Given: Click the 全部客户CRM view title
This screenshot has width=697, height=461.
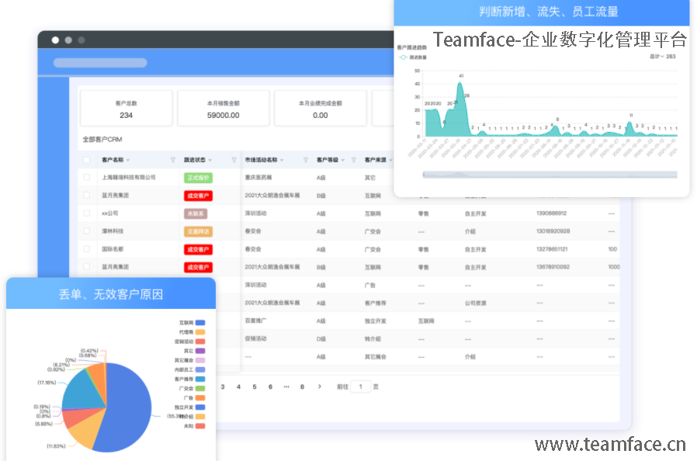Looking at the screenshot, I should pyautogui.click(x=102, y=140).
